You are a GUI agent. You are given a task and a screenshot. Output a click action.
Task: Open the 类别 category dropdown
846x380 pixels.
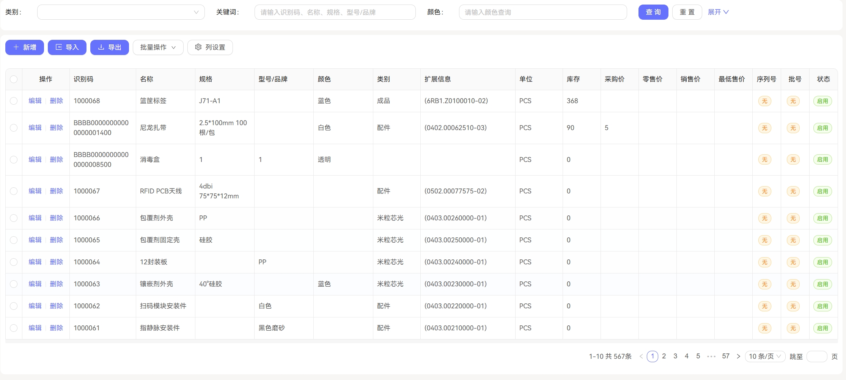point(121,12)
